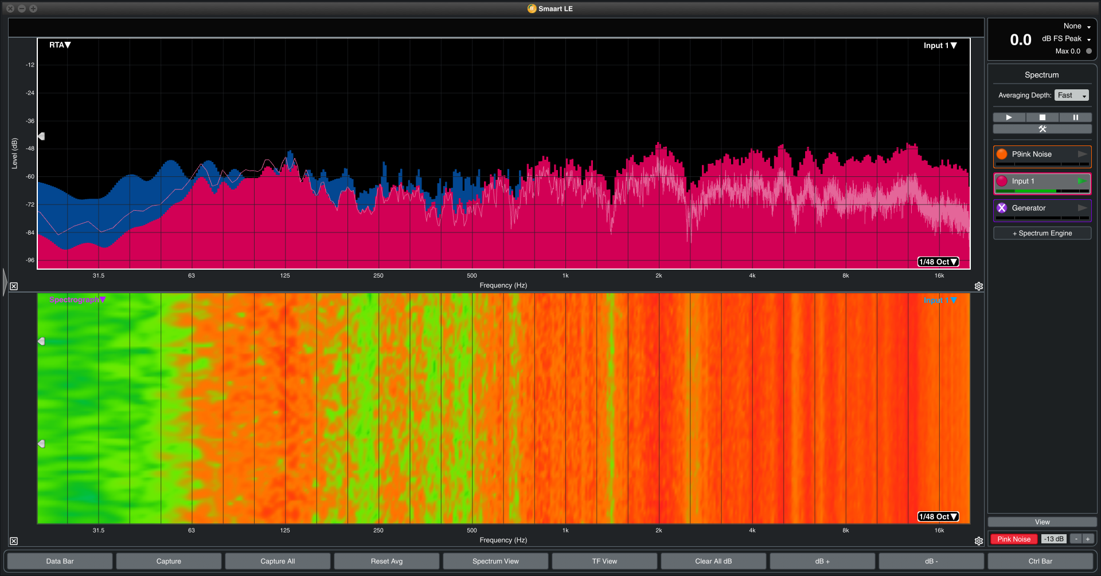Open the View menu button
1101x576 pixels.
pyautogui.click(x=1042, y=522)
